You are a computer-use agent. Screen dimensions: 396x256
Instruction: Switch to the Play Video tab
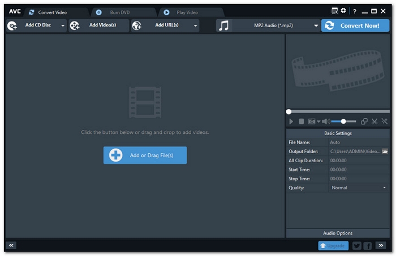point(187,12)
